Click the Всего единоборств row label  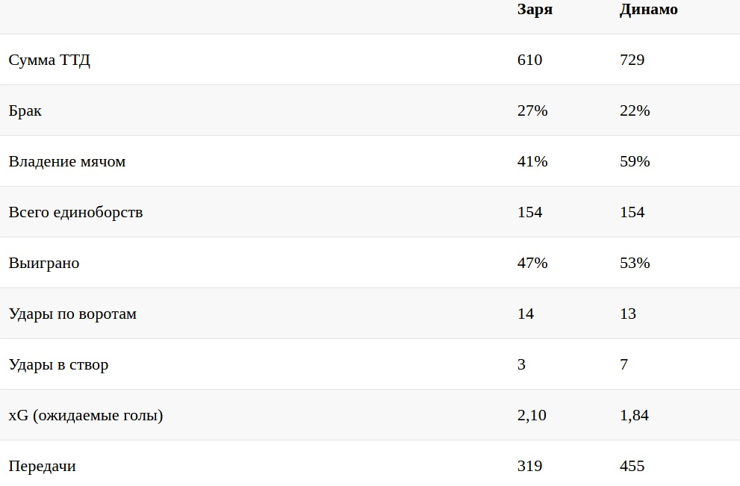(x=75, y=212)
